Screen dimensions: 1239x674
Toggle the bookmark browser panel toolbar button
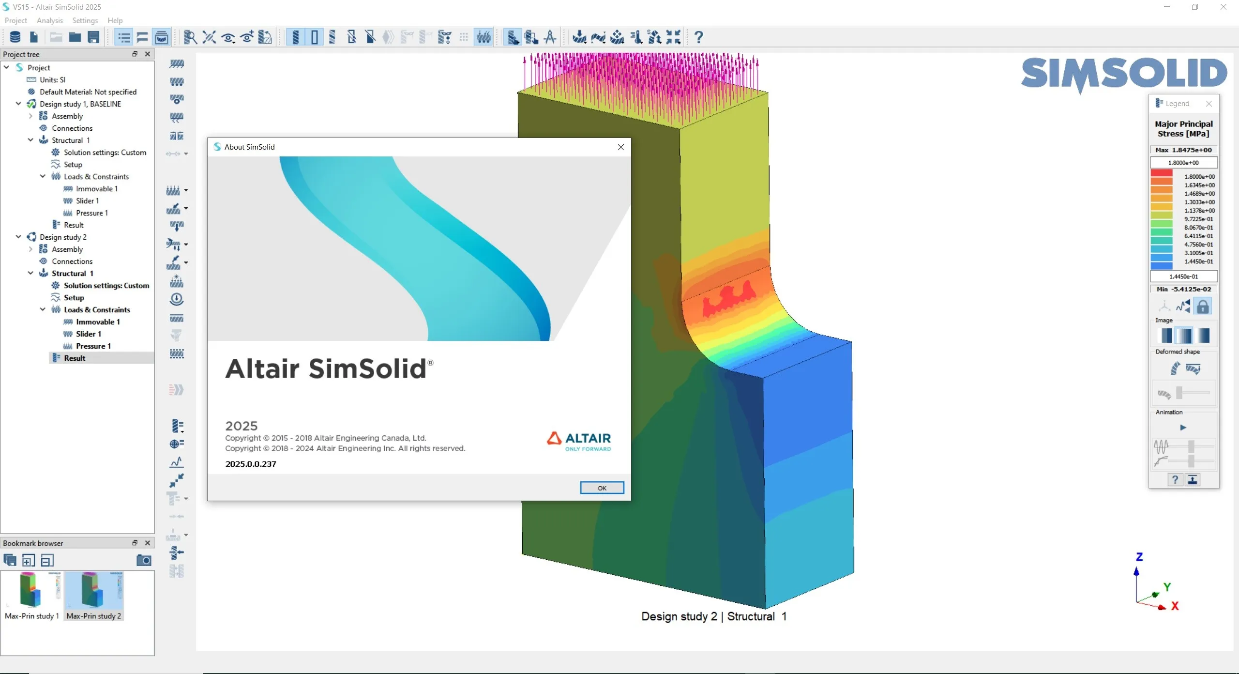click(162, 37)
